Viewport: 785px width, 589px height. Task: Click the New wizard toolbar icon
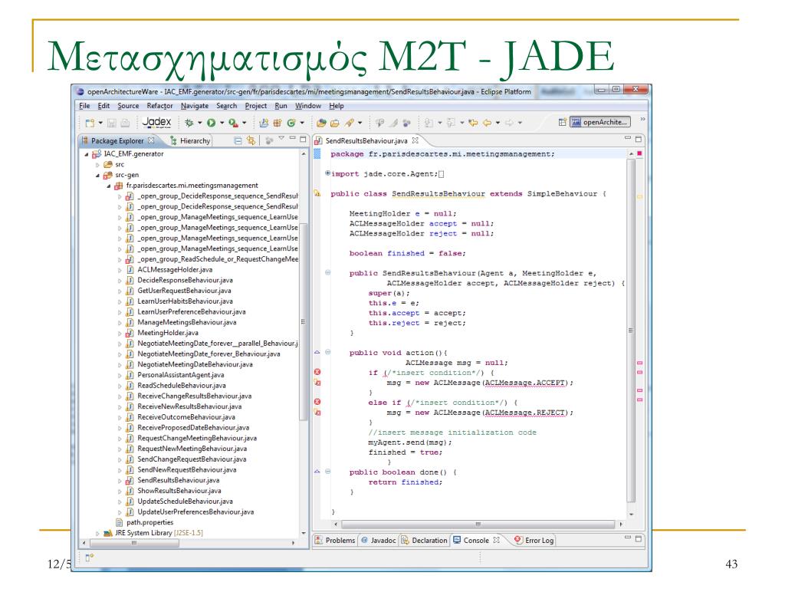(90, 123)
